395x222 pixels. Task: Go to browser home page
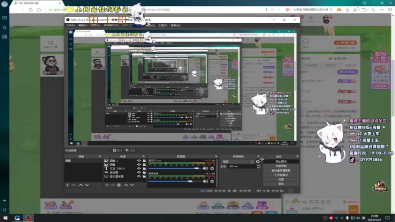click(39, 10)
